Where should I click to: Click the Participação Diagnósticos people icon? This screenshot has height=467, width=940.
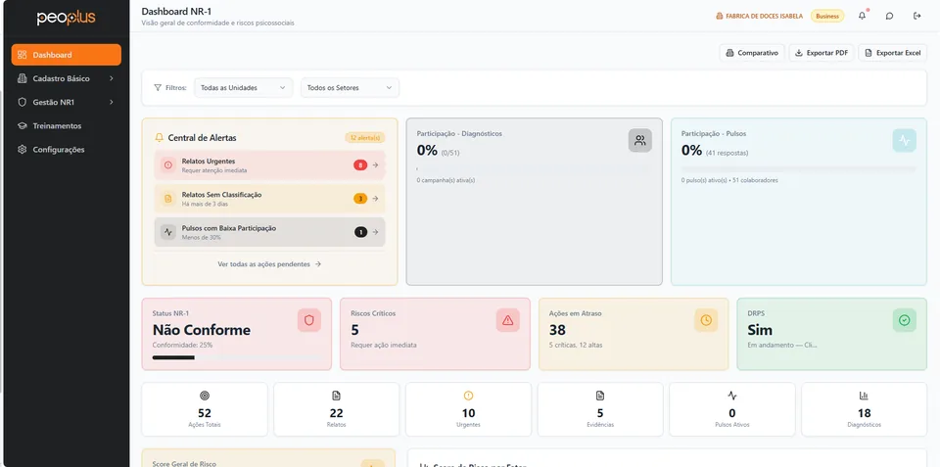tap(639, 140)
